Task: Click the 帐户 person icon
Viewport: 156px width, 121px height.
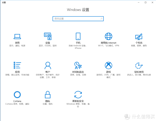Action: [x=48, y=65]
